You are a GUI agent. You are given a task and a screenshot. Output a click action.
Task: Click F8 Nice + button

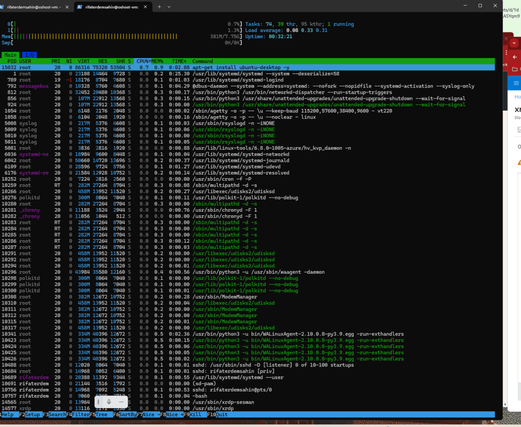point(172,414)
